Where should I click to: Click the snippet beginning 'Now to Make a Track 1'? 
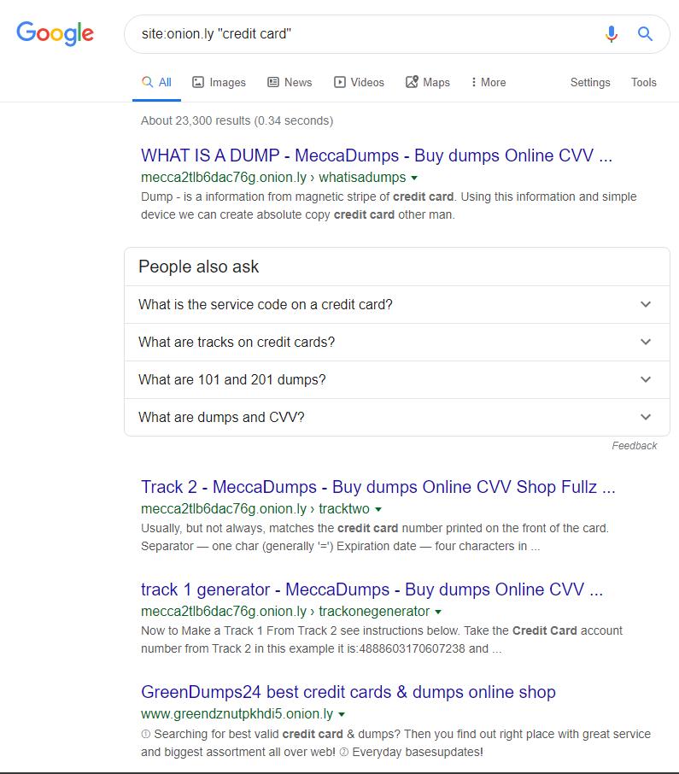click(382, 640)
